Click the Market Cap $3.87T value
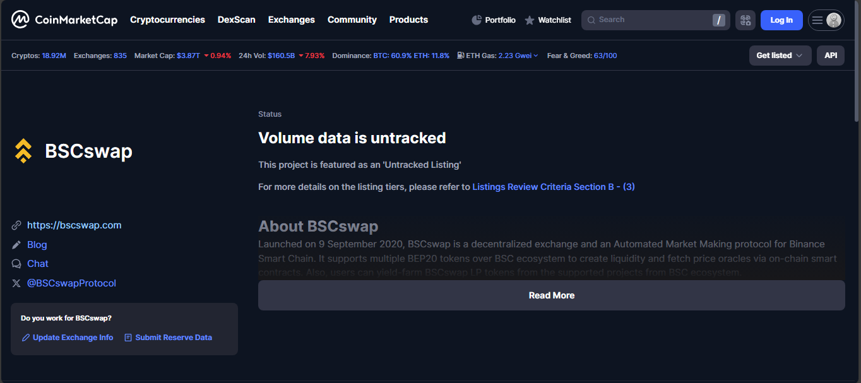Screen dimensions: 861x383 click(188, 56)
